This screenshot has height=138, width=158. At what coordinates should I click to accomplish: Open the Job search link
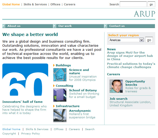118,99
